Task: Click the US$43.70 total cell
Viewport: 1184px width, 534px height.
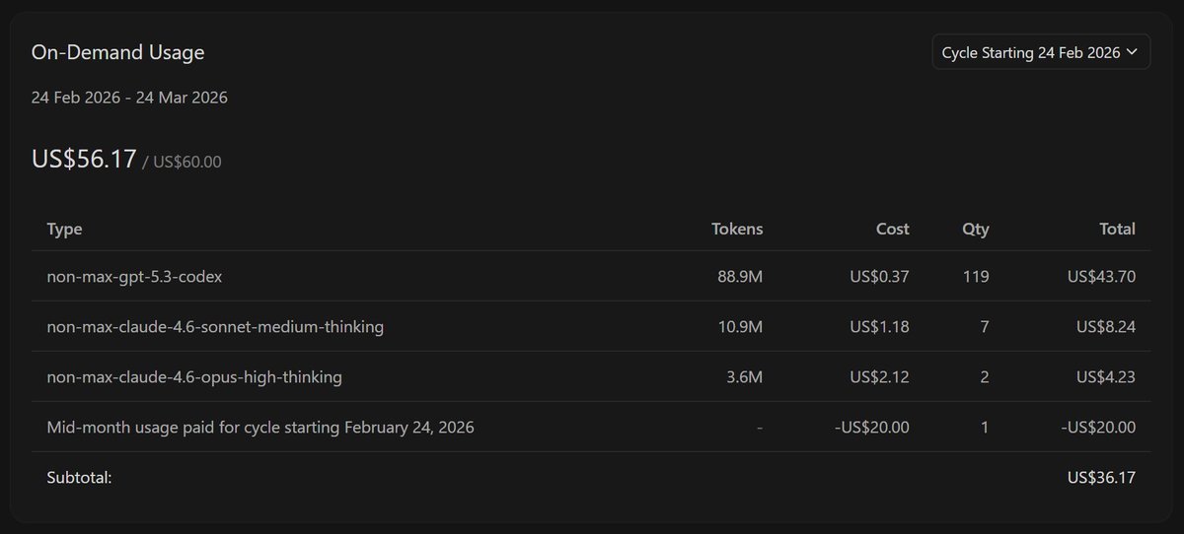Action: [x=1101, y=277]
